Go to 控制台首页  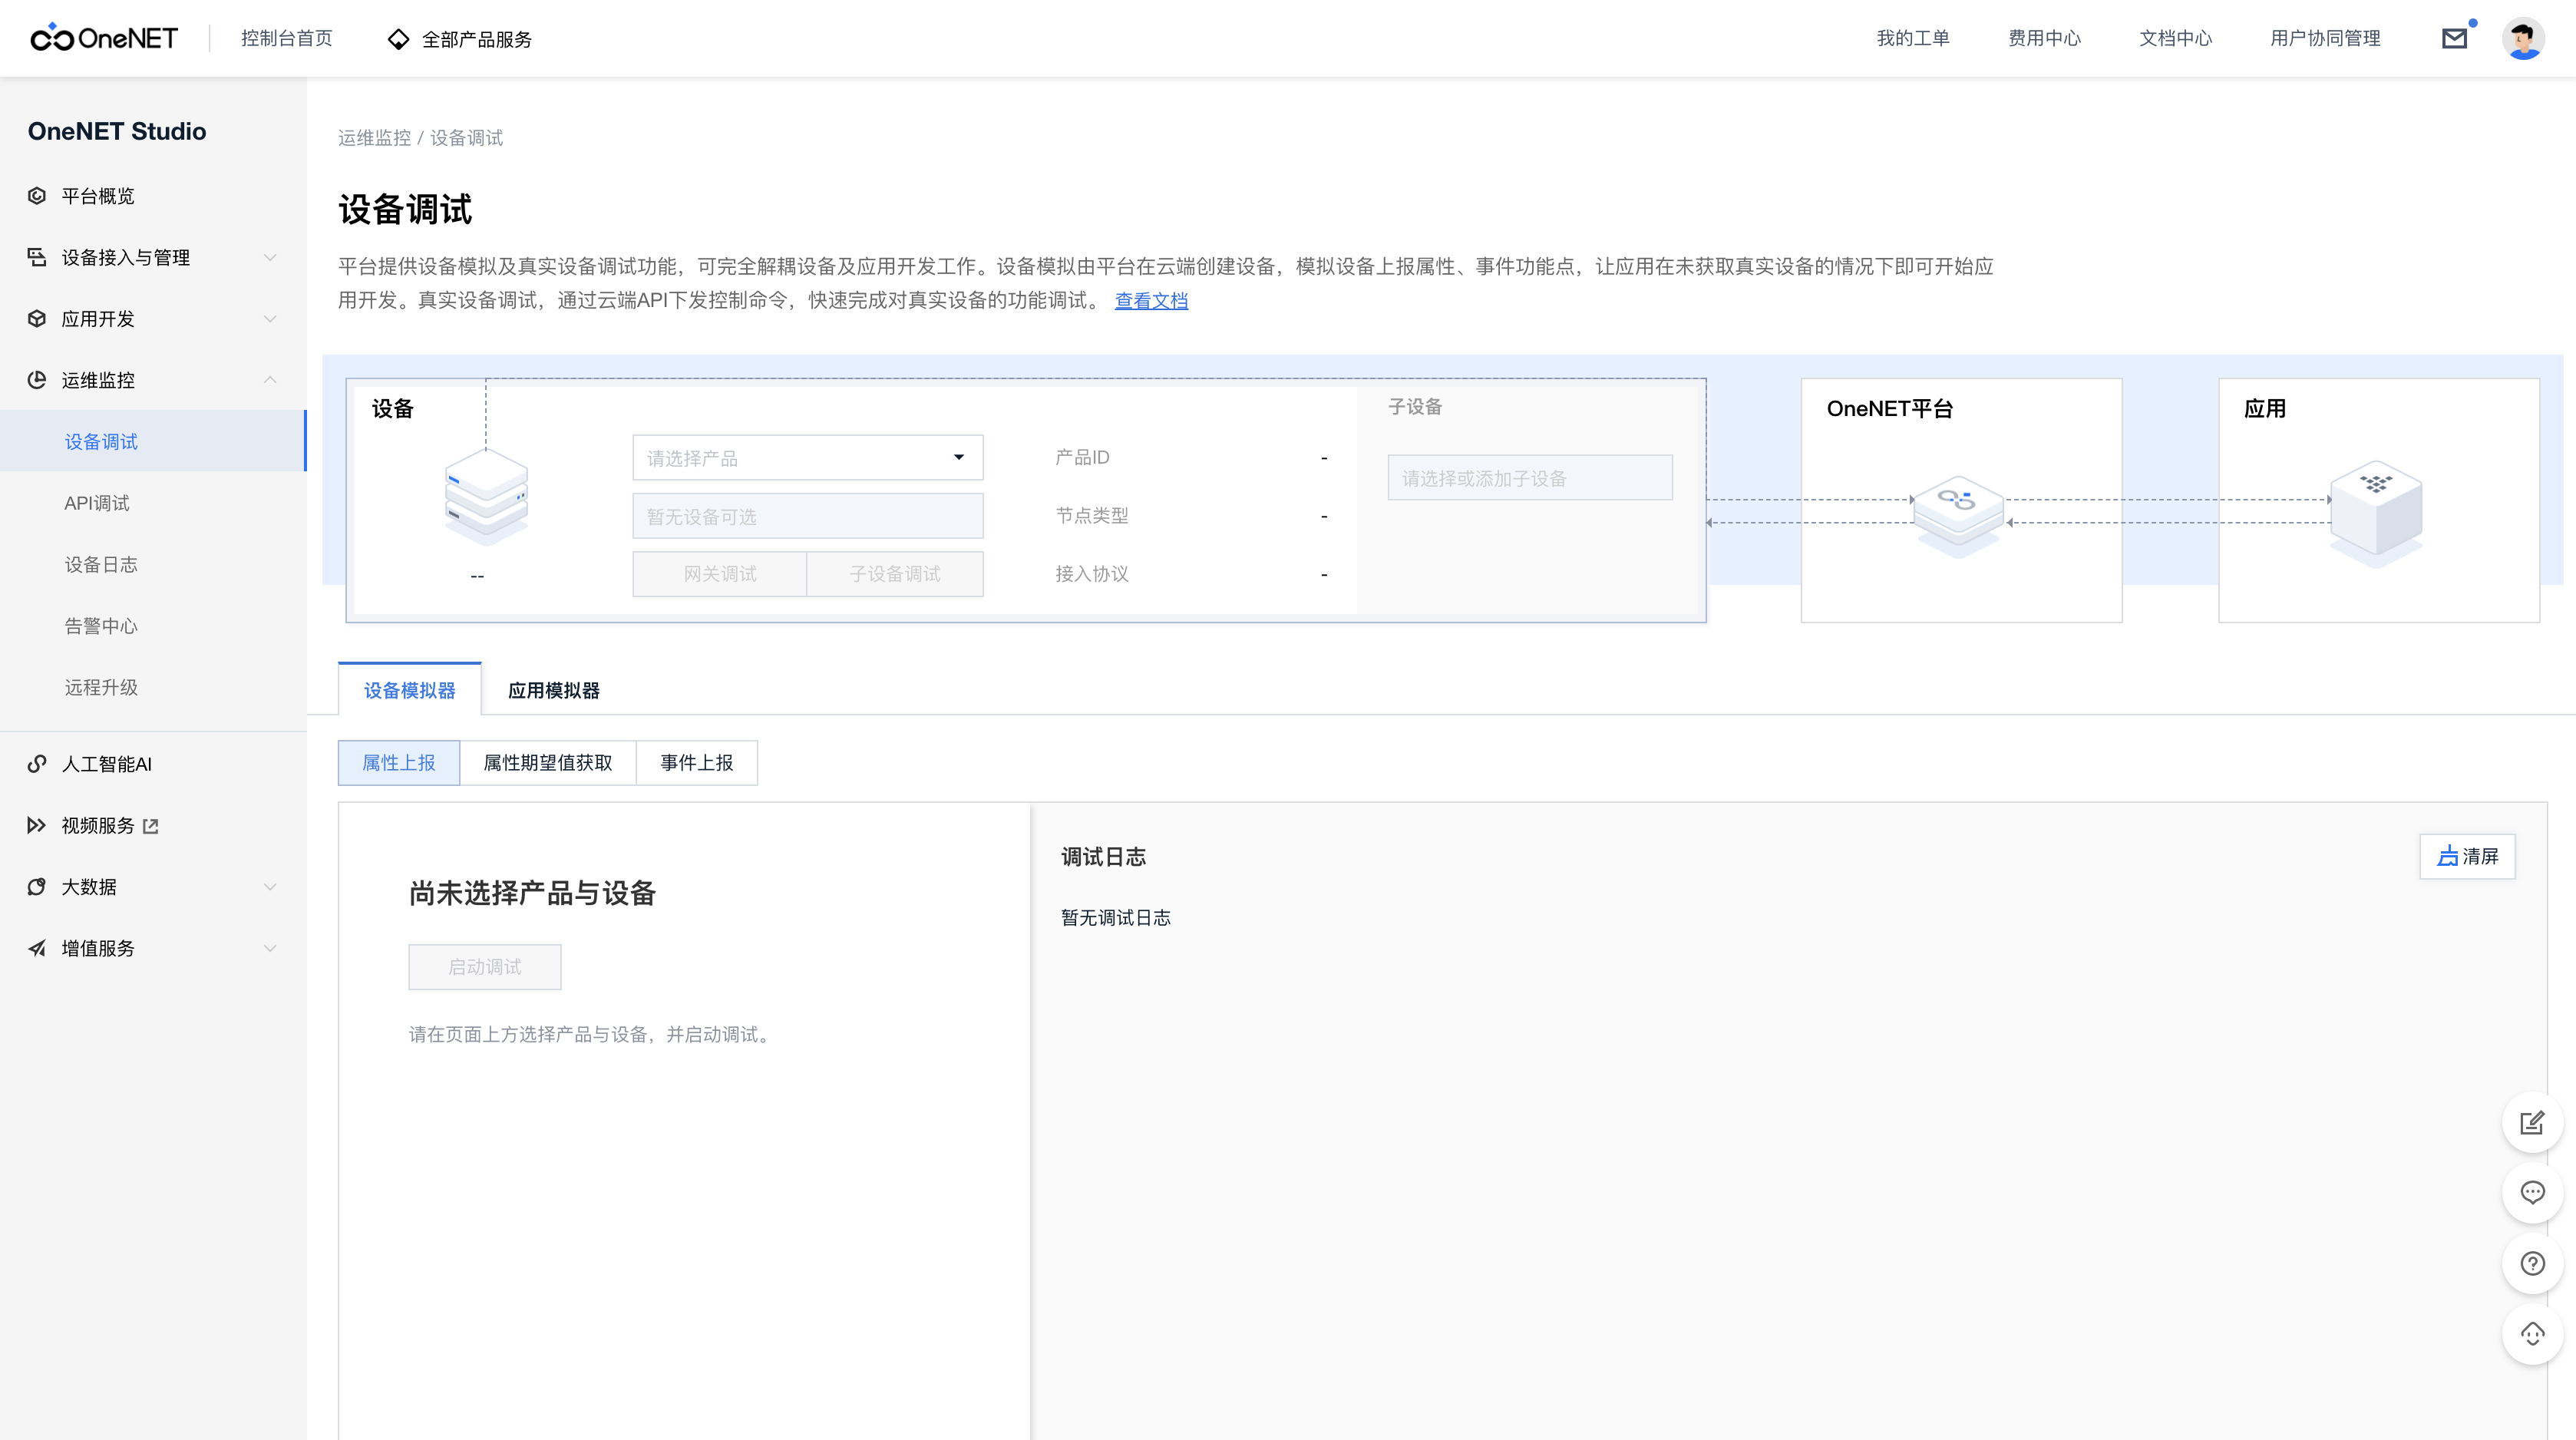(286, 38)
